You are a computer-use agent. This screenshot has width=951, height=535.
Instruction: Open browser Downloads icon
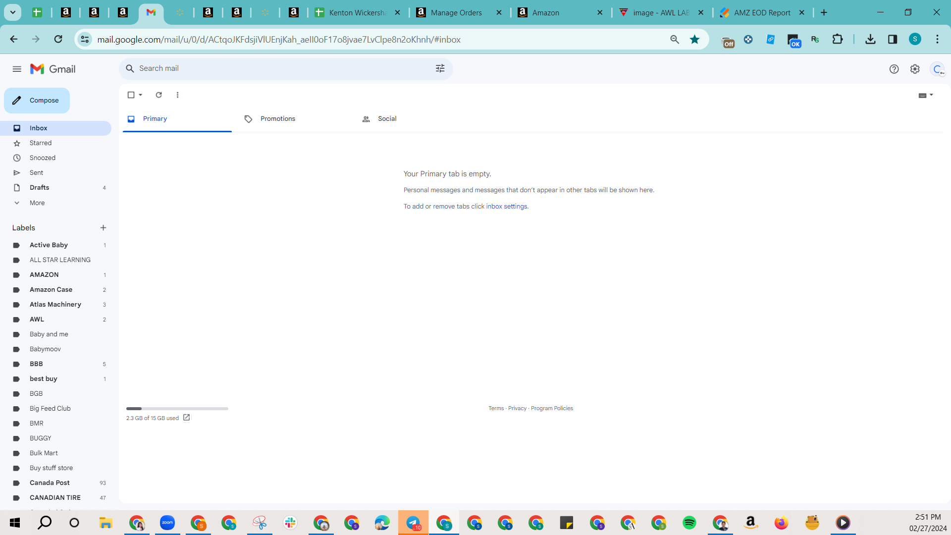pyautogui.click(x=870, y=39)
